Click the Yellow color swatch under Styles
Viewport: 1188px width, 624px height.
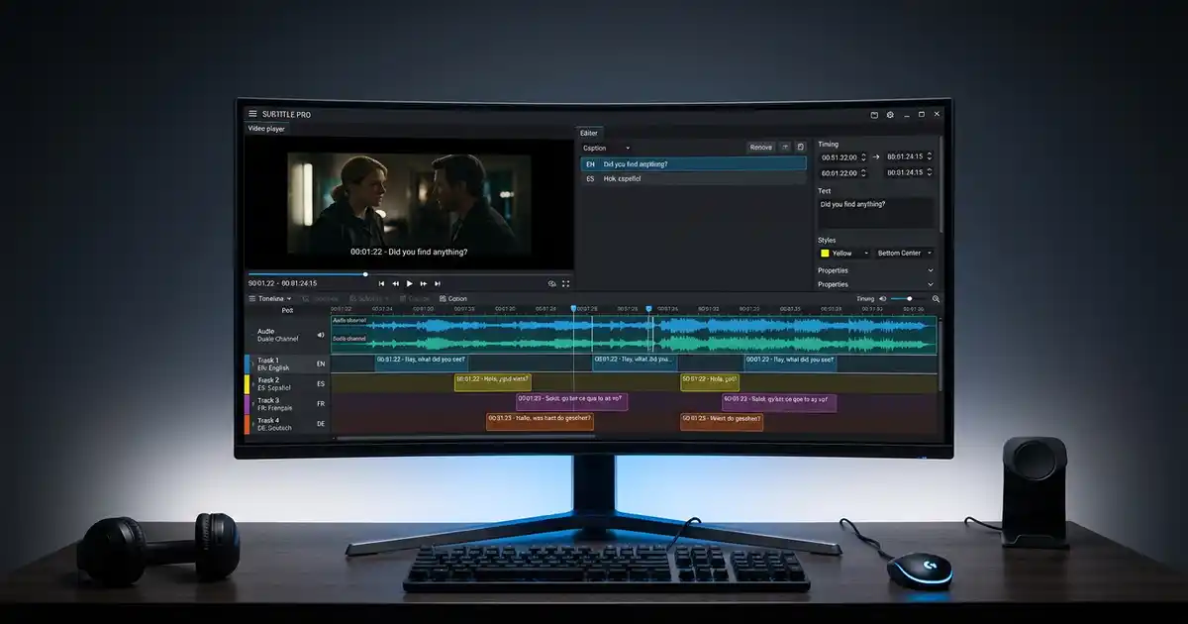click(x=825, y=253)
